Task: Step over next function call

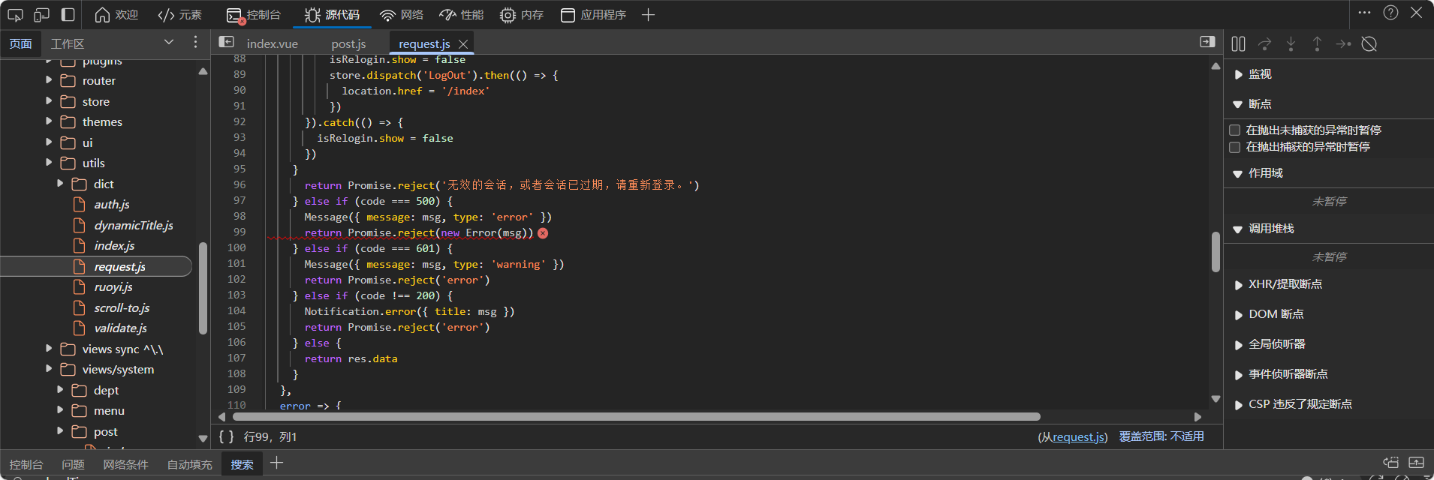Action: coord(1264,44)
